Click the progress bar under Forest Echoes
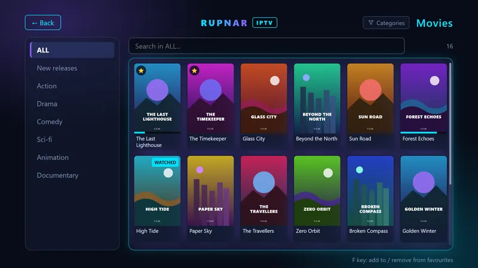Screen dimensions: 478x268 click(424, 132)
